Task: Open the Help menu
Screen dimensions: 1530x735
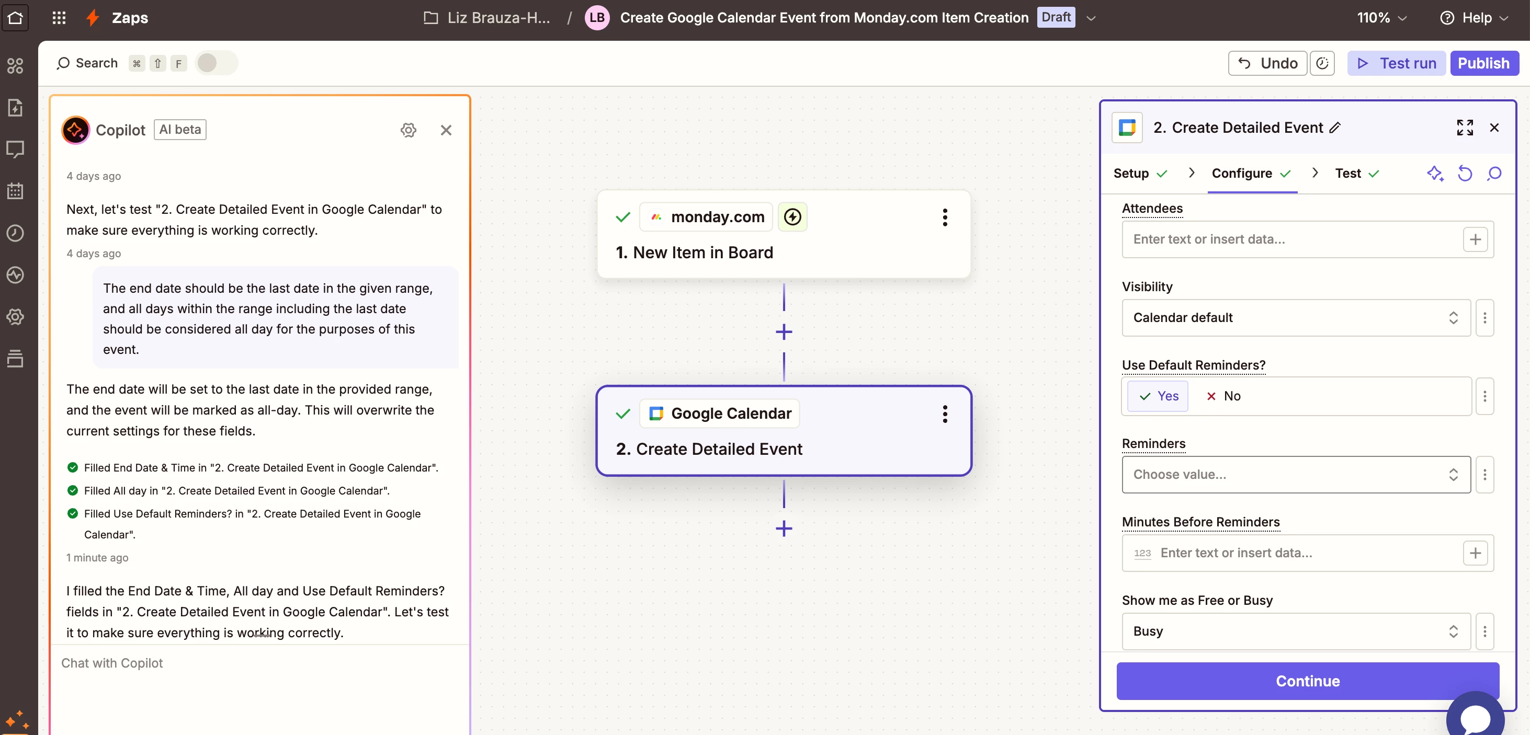Action: point(1474,18)
